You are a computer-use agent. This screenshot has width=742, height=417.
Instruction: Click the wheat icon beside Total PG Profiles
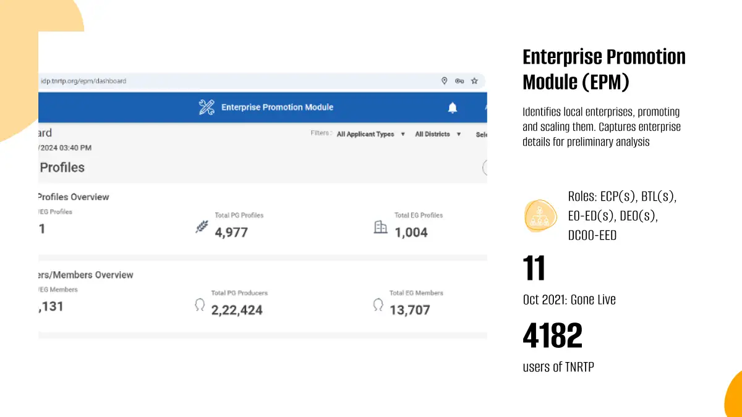coord(202,227)
